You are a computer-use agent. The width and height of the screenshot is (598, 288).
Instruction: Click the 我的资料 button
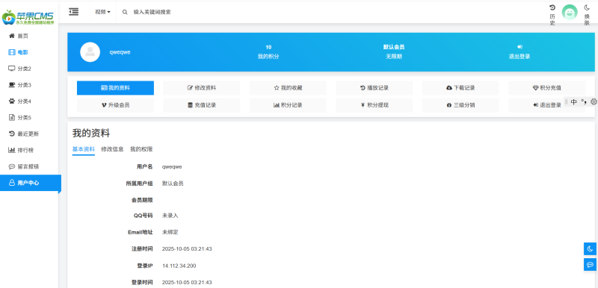pyautogui.click(x=115, y=88)
